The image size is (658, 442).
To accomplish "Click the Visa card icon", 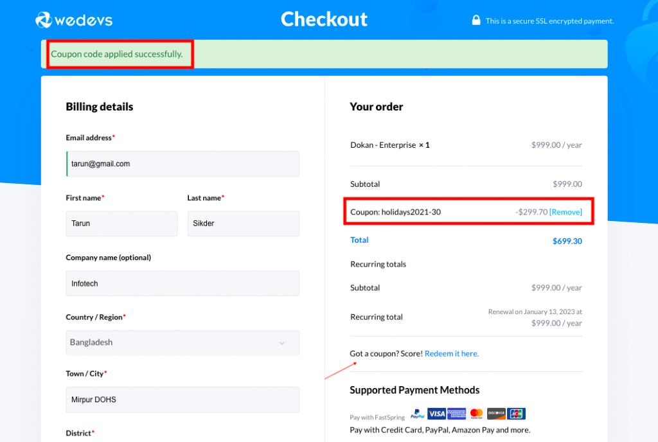I will 436,414.
